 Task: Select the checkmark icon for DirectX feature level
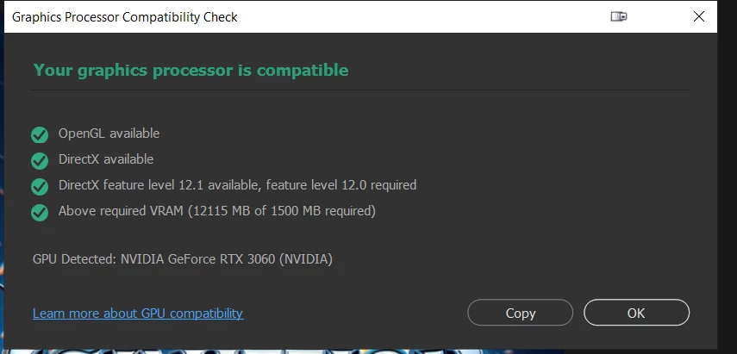(x=40, y=187)
